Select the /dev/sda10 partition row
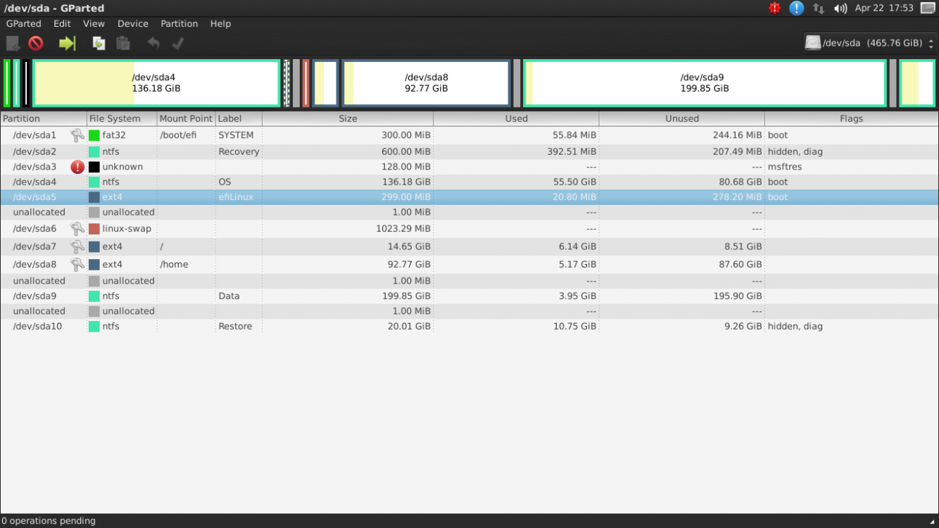 click(469, 326)
